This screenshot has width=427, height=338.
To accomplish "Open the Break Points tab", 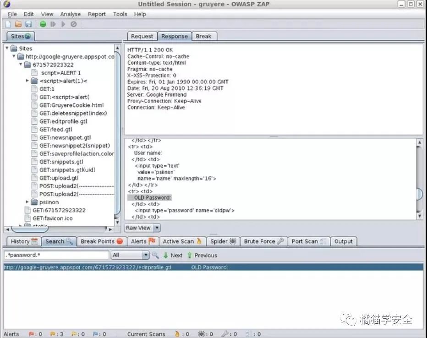I will [102, 241].
